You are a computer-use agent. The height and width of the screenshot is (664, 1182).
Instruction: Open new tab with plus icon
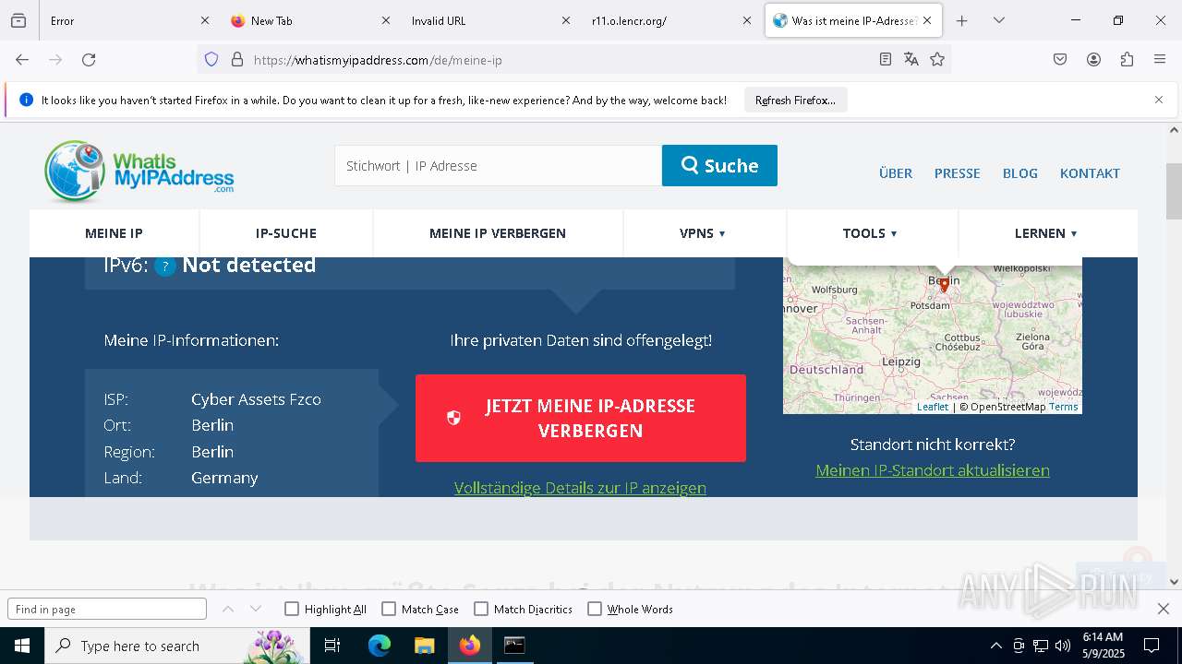[x=961, y=20]
